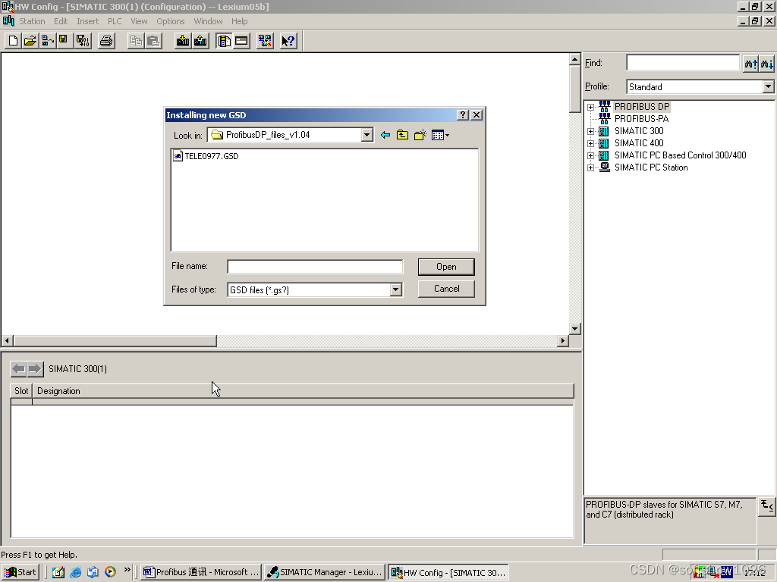Image resolution: width=777 pixels, height=582 pixels.
Task: Close the Installing new GSD dialog
Action: (x=477, y=115)
